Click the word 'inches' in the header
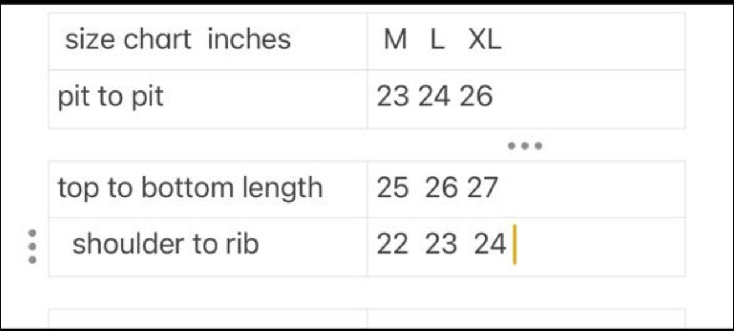Image resolution: width=734 pixels, height=331 pixels. point(249,40)
